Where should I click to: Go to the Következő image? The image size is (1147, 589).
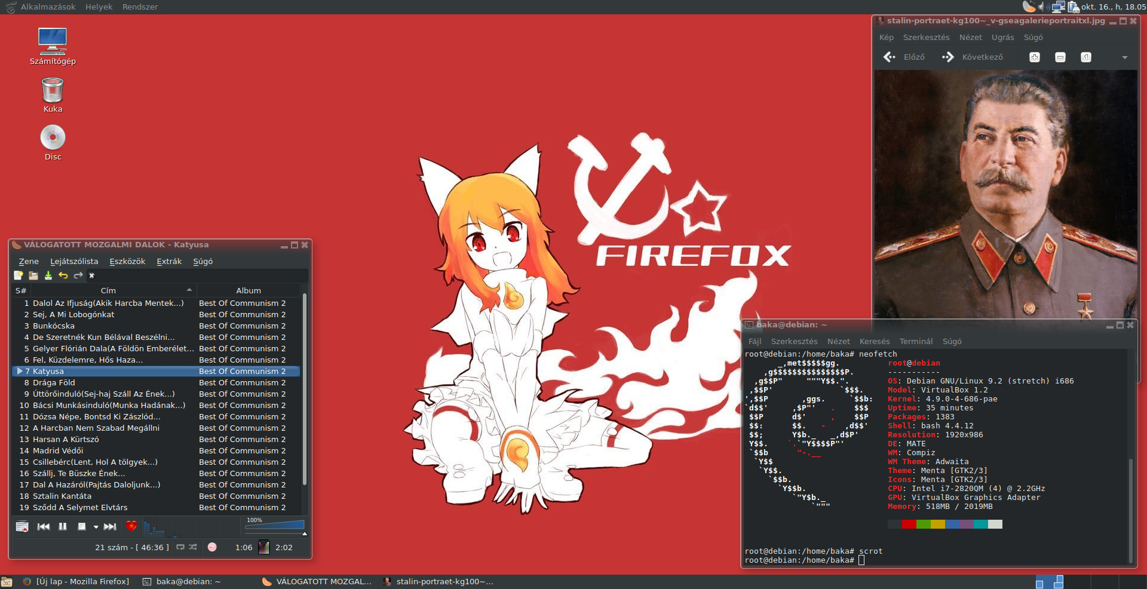973,57
